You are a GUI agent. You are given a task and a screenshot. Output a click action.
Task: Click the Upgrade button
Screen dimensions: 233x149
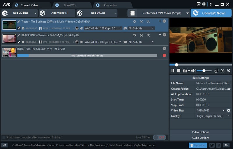click(x=198, y=145)
